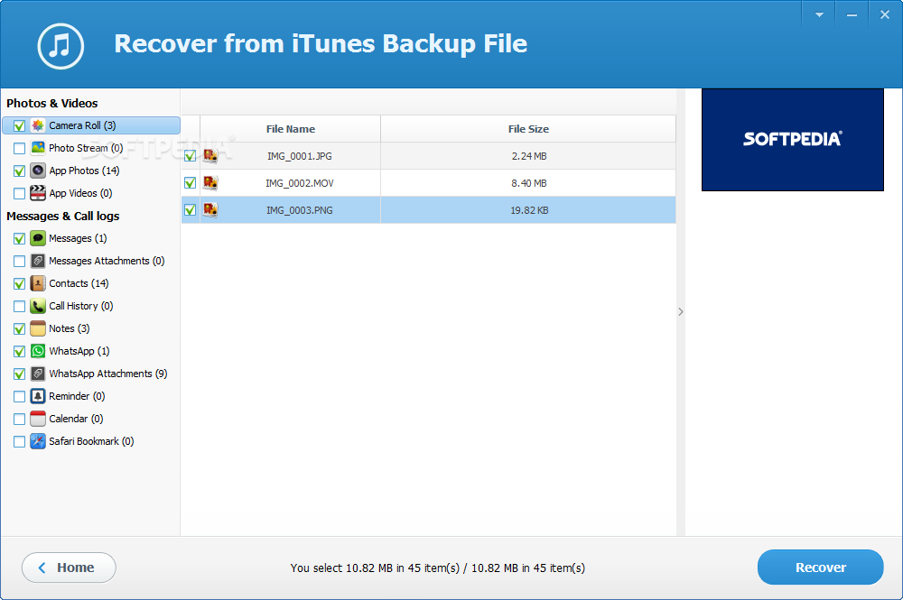Viewport: 903px width, 600px height.
Task: Check the Calendar checkbox
Action: point(19,419)
